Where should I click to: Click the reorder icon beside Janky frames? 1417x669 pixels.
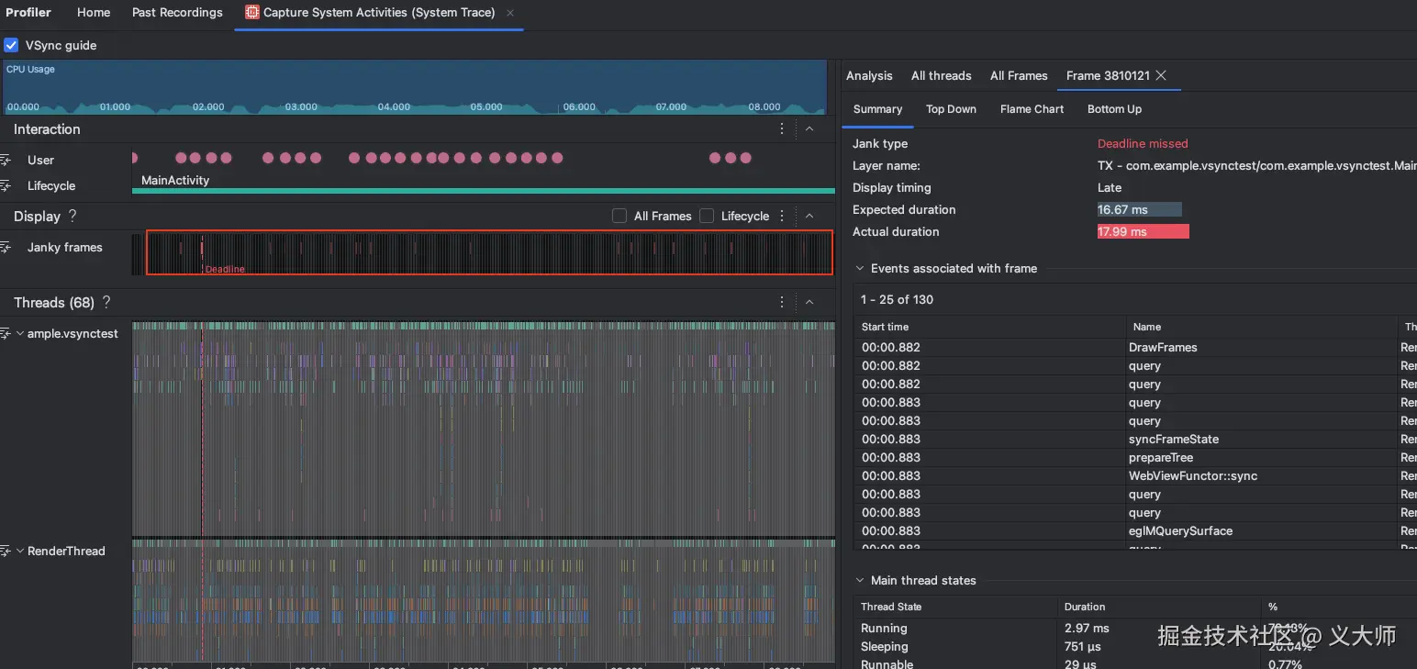coord(6,248)
